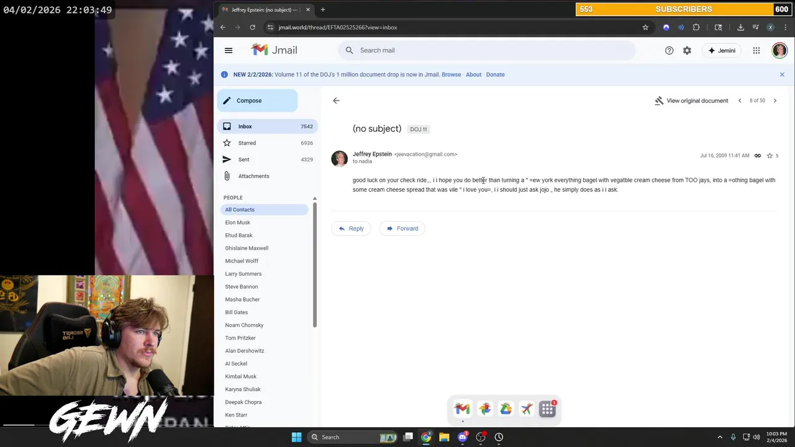The image size is (795, 447).
Task: Open the Jemini assistant button
Action: pos(722,50)
